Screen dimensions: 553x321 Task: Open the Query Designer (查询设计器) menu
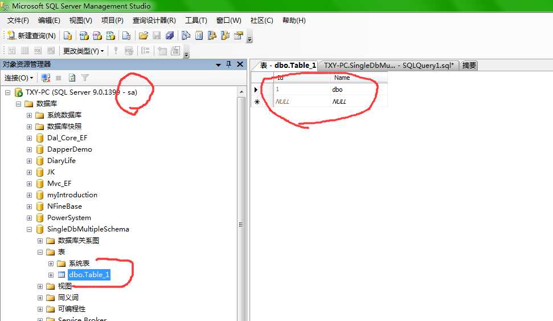click(154, 21)
